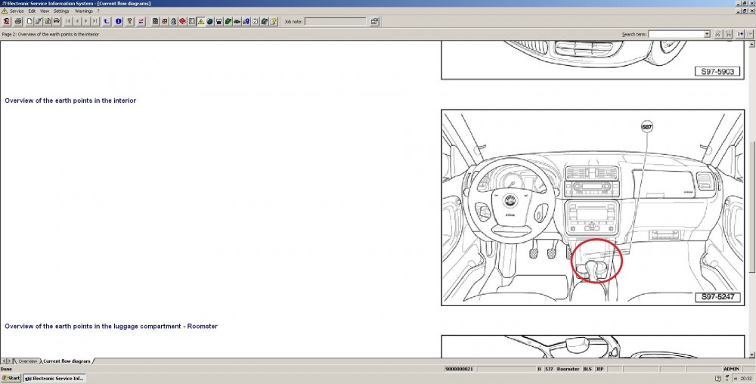Switch to the Overview tab
The height and width of the screenshot is (384, 756).
(x=27, y=361)
